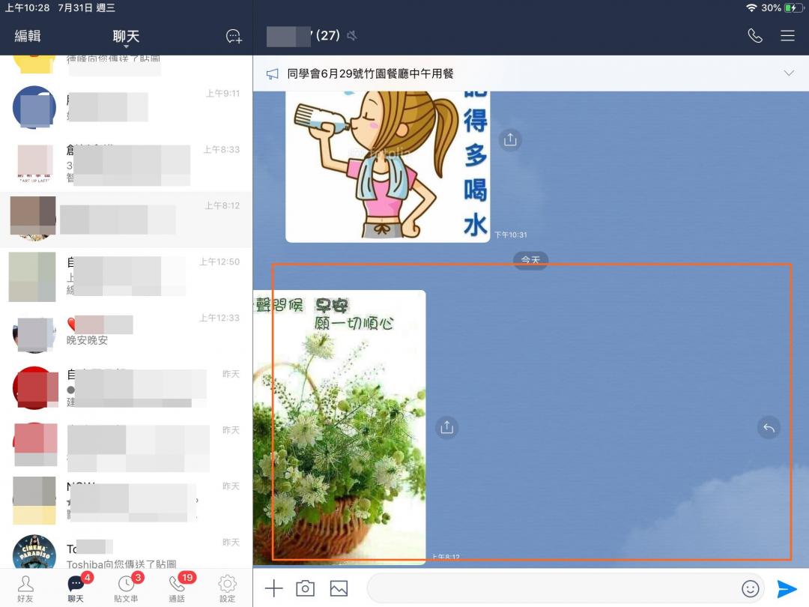
Task: Expand the pinned announcement chevron
Action: (x=788, y=73)
